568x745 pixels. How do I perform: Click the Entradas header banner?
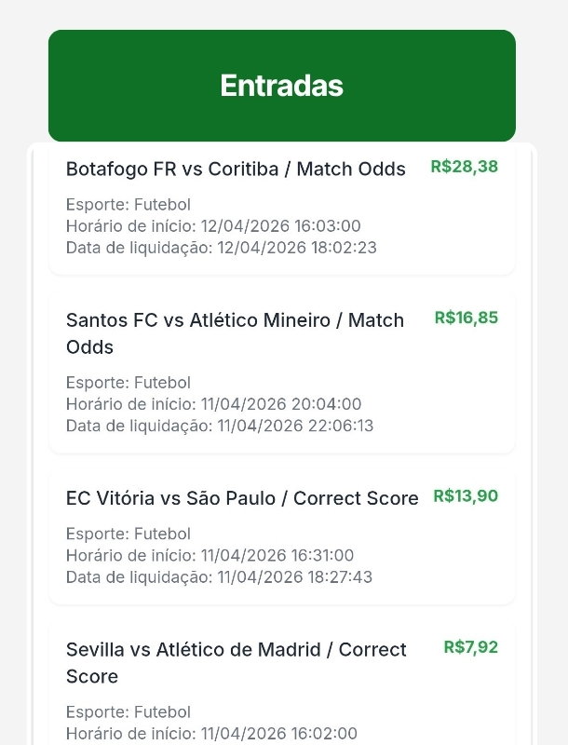(x=281, y=86)
